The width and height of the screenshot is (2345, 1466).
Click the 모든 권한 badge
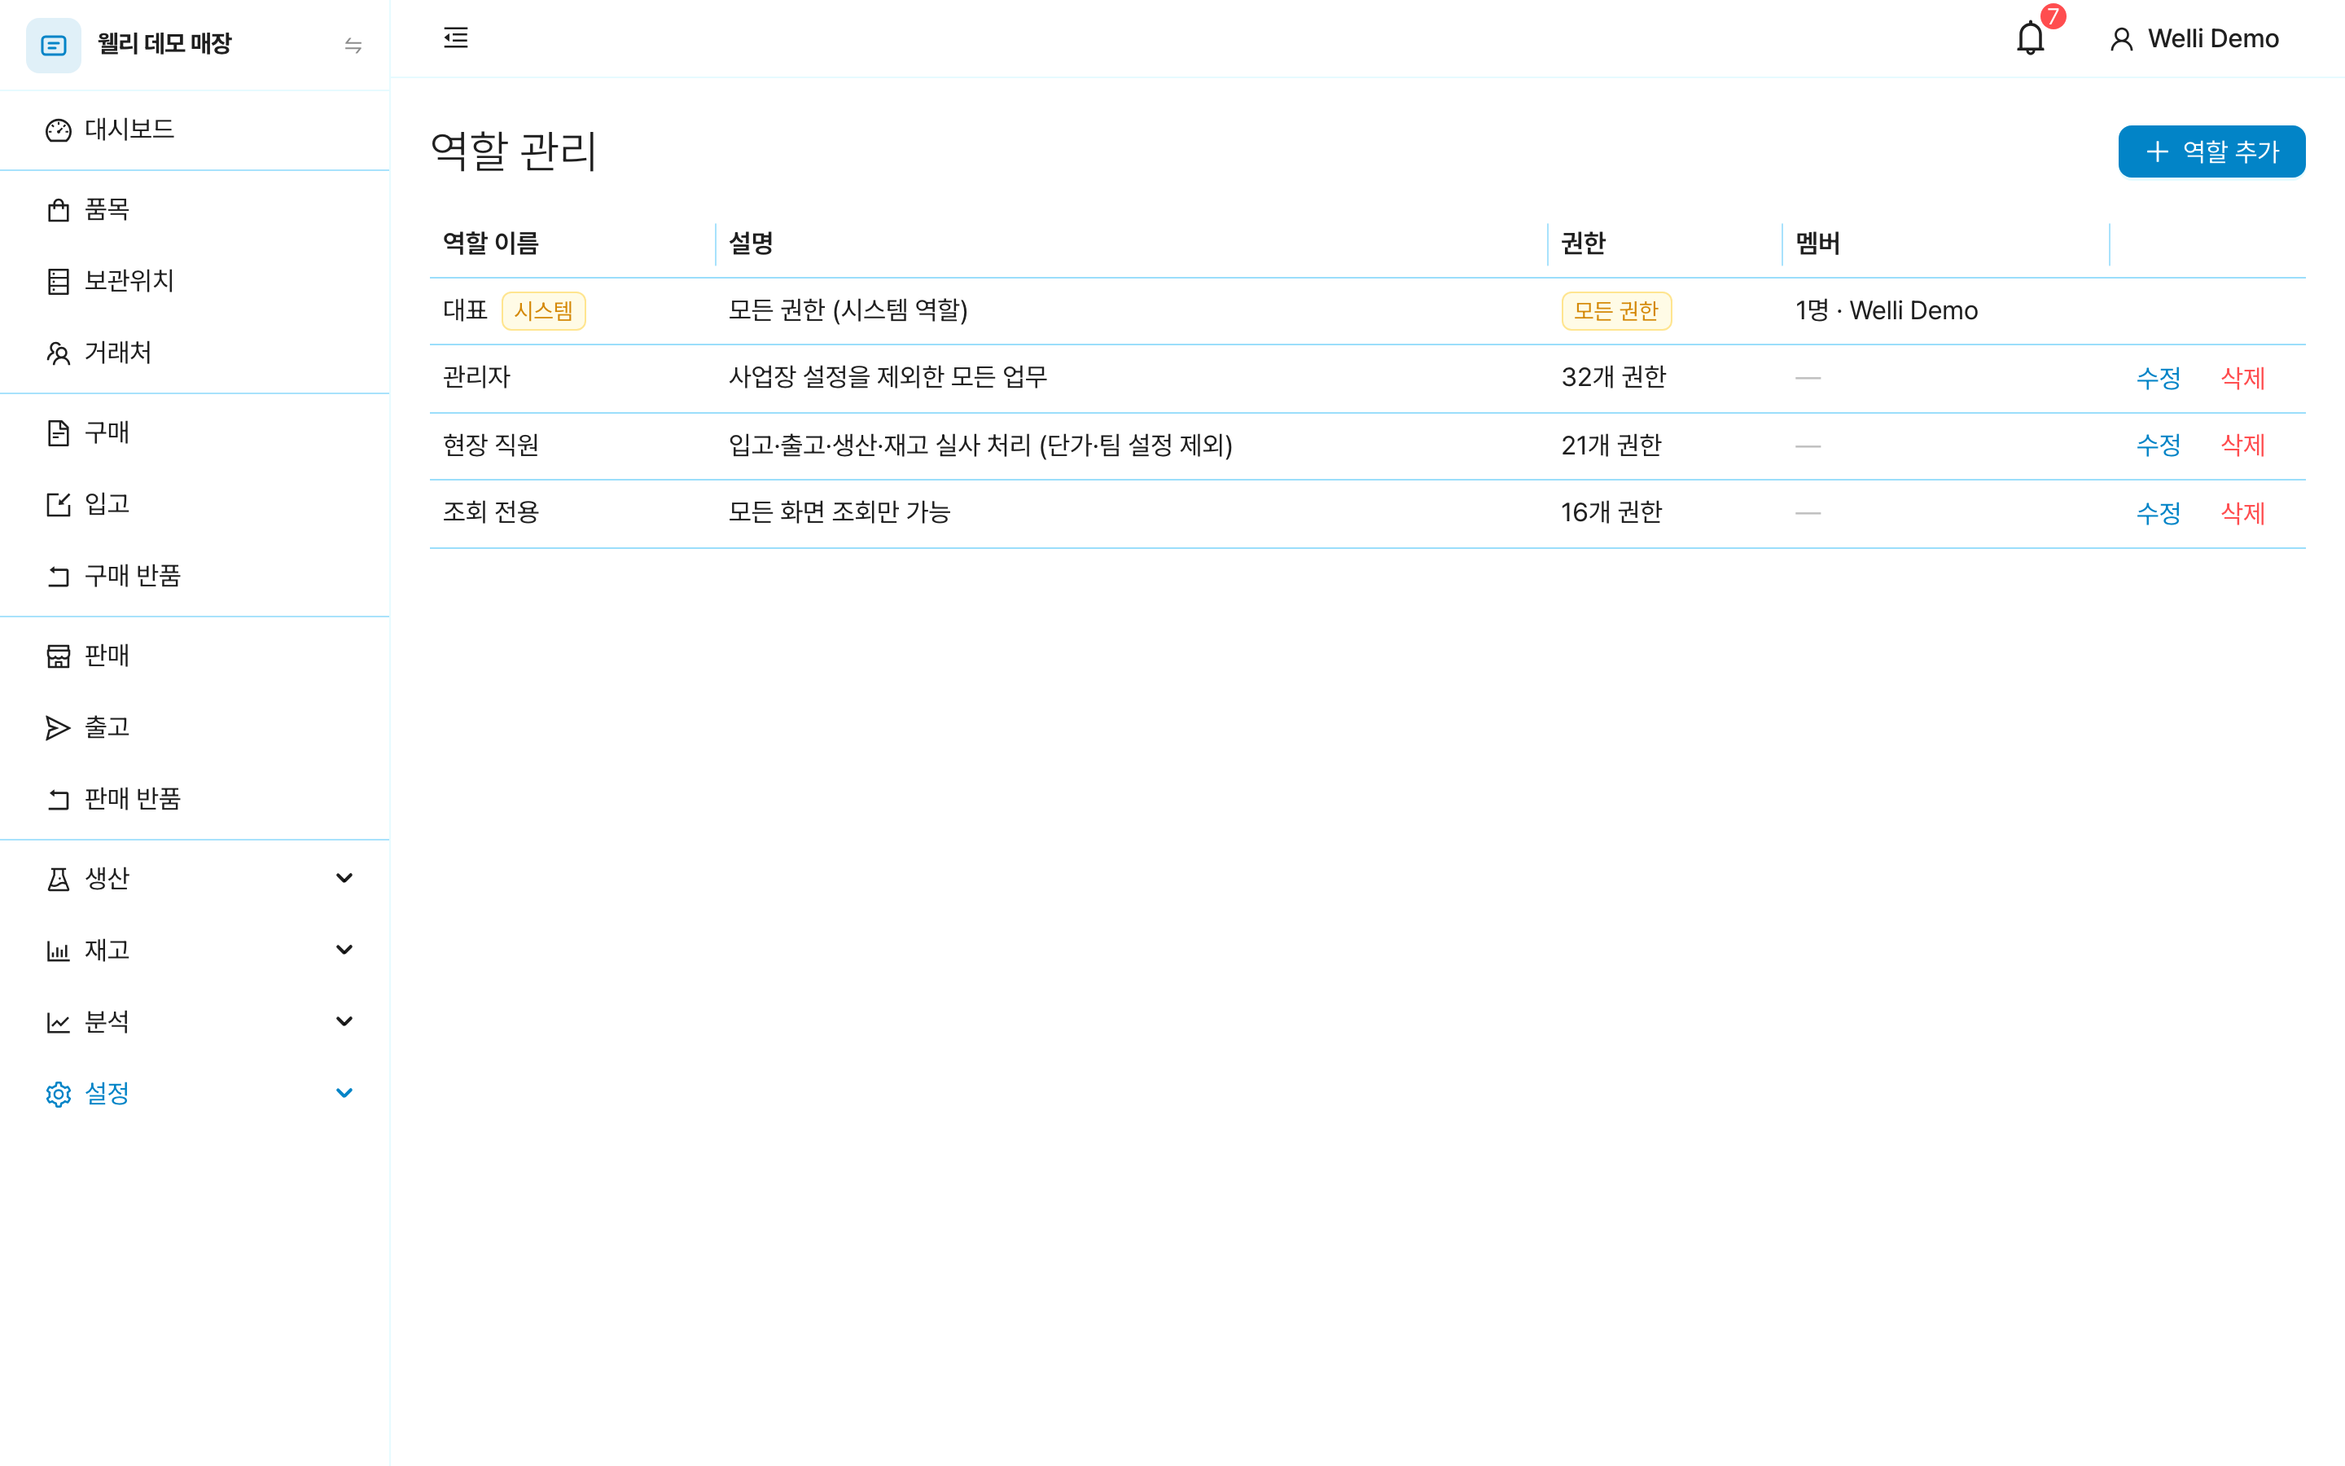click(x=1616, y=311)
